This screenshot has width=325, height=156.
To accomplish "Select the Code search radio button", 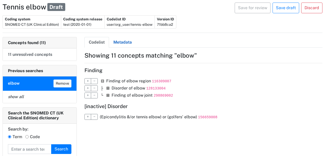I will point(27,137).
